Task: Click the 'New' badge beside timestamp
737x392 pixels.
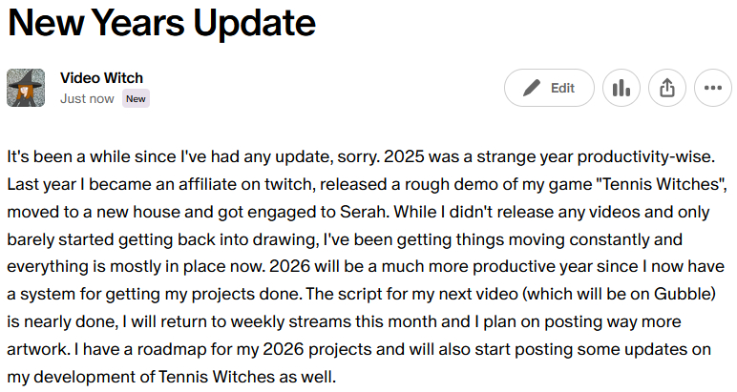Action: pyautogui.click(x=137, y=98)
